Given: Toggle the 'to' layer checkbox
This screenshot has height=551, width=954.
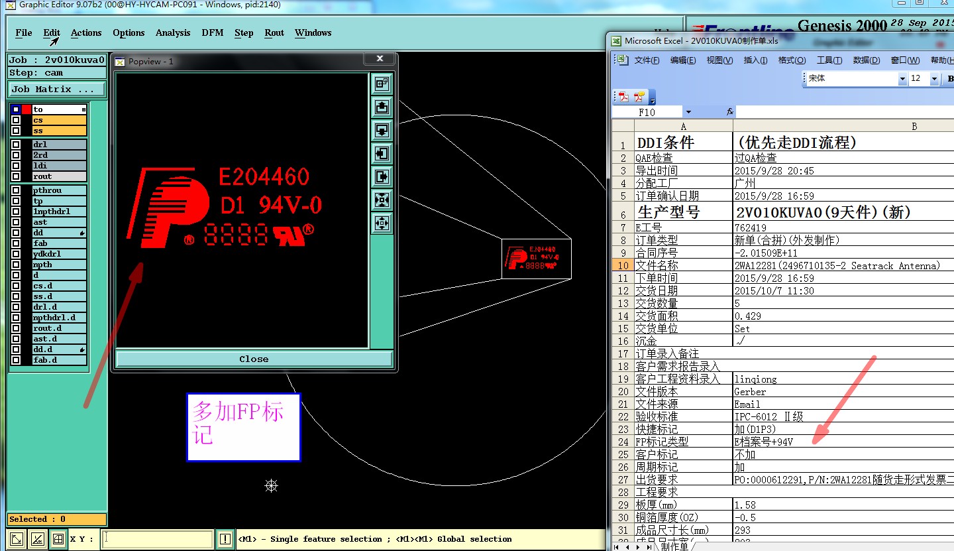Looking at the screenshot, I should point(16,109).
